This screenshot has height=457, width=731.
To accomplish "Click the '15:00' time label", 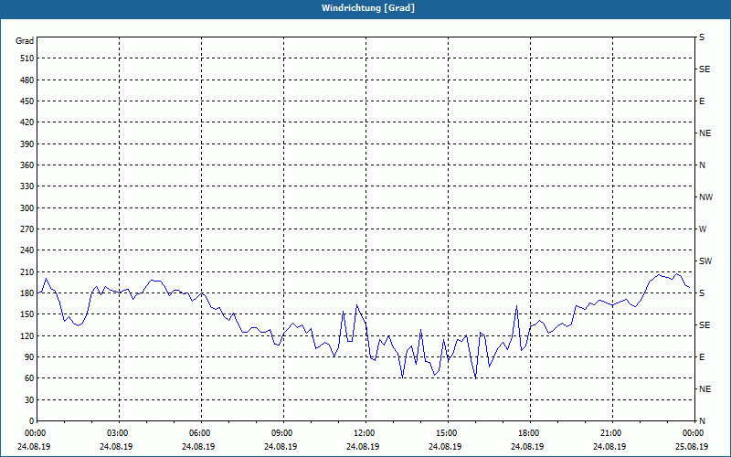I will 448,433.
